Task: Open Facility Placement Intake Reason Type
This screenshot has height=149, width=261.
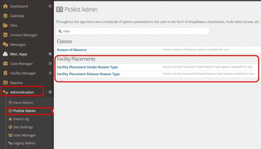Action: pos(87,67)
